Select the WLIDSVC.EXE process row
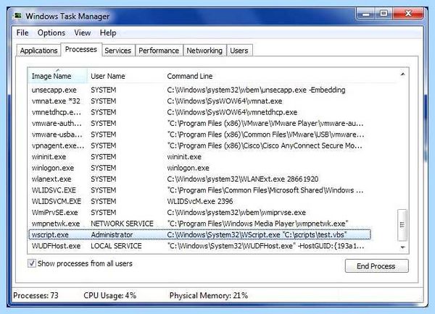The width and height of the screenshot is (435, 314). click(199, 190)
